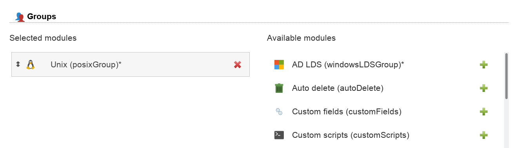Add the Custom scripts module
This screenshot has height=148, width=530.
[x=483, y=135]
